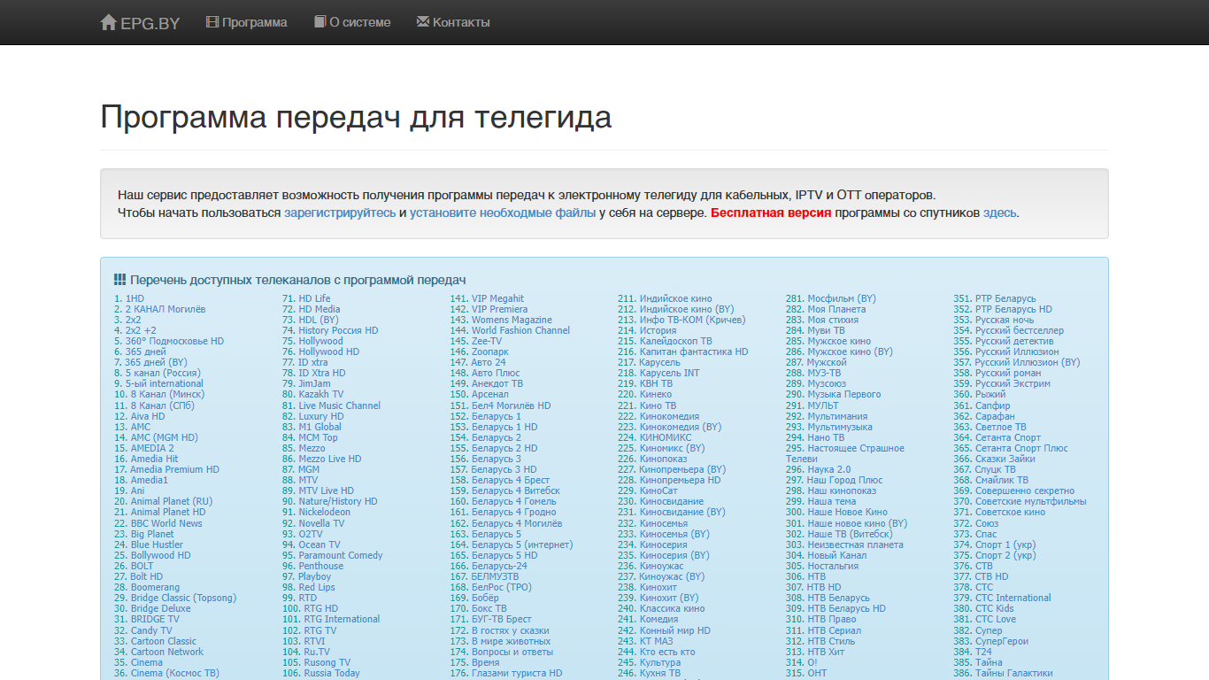The height and width of the screenshot is (680, 1209).
Task: Select channel Капитан фантастика HD
Action: (694, 352)
